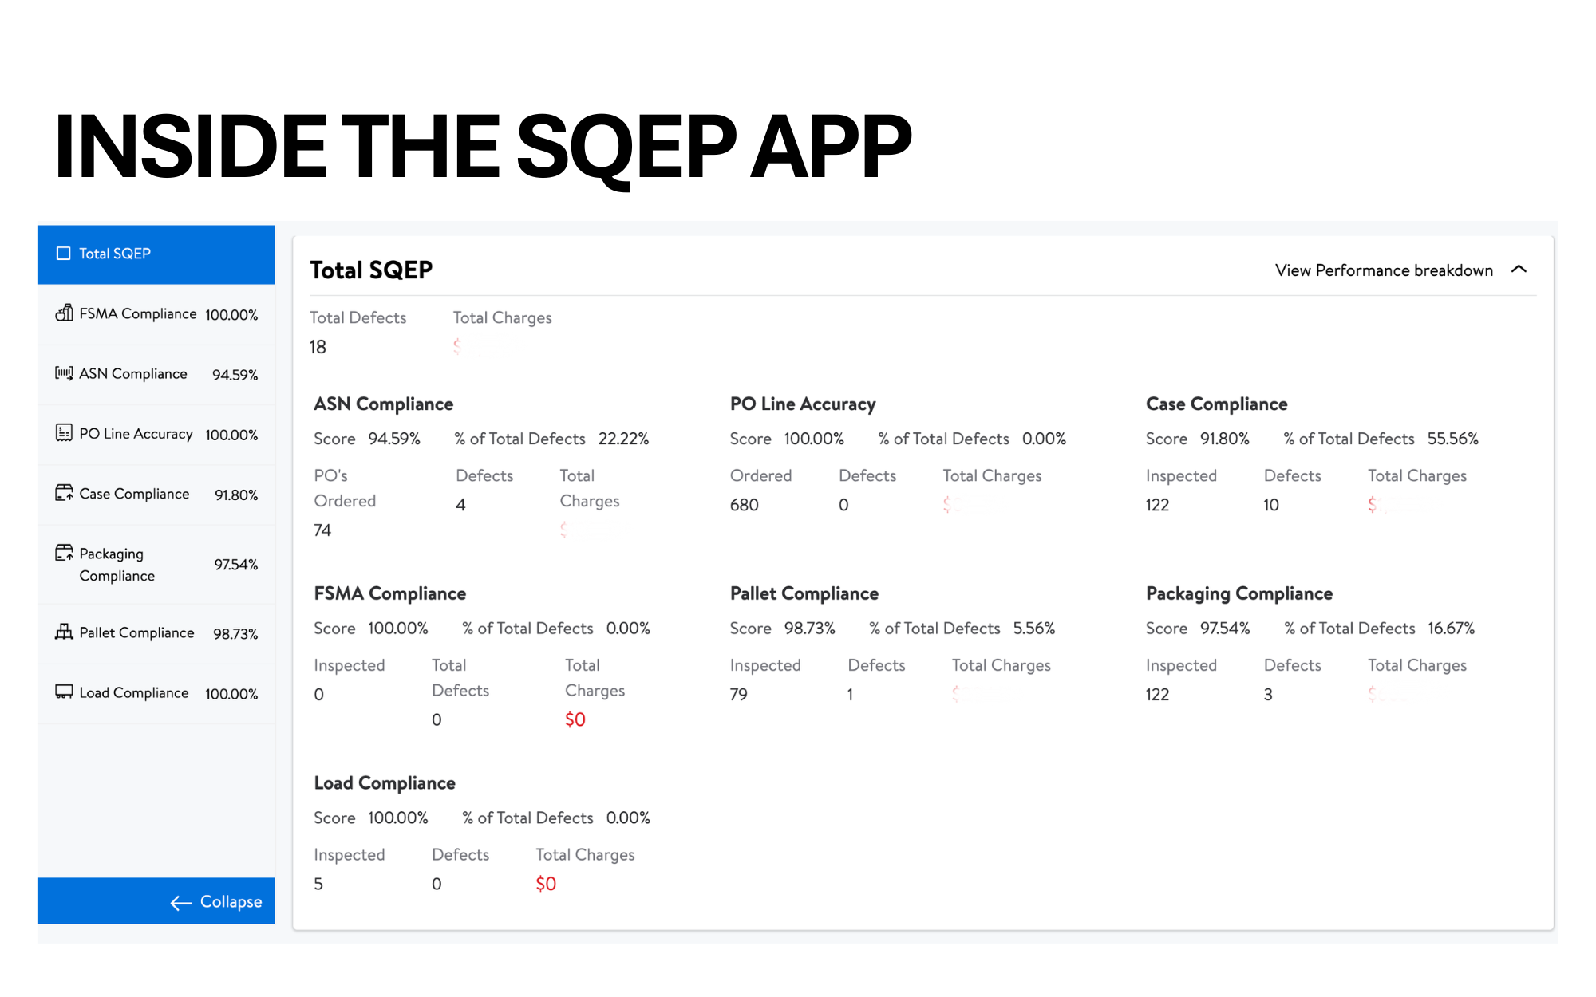Image resolution: width=1596 pixels, height=997 pixels.
Task: Open View Performance breakdown text
Action: 1383,270
